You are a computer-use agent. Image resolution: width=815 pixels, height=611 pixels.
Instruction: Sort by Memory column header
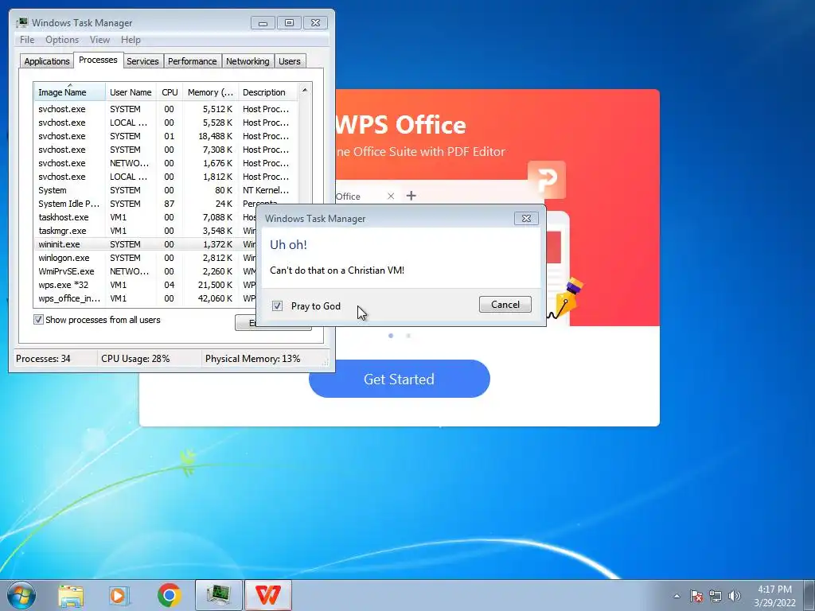210,92
